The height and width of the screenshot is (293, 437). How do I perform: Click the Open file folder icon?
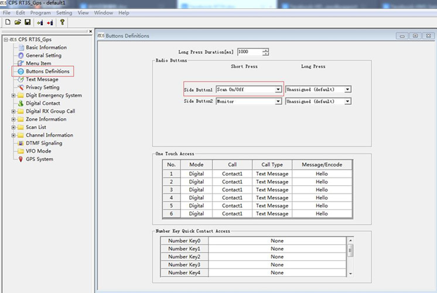pos(18,22)
